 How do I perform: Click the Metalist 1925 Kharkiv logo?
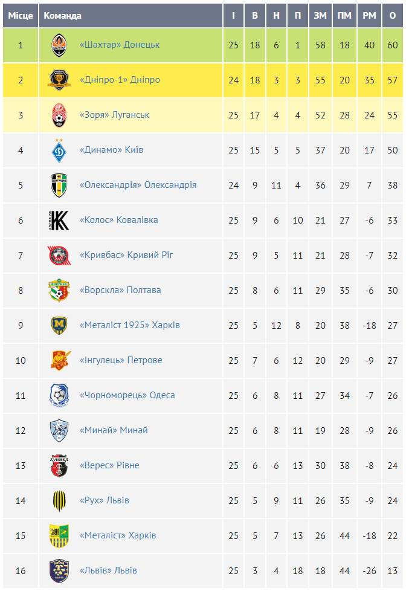59,326
